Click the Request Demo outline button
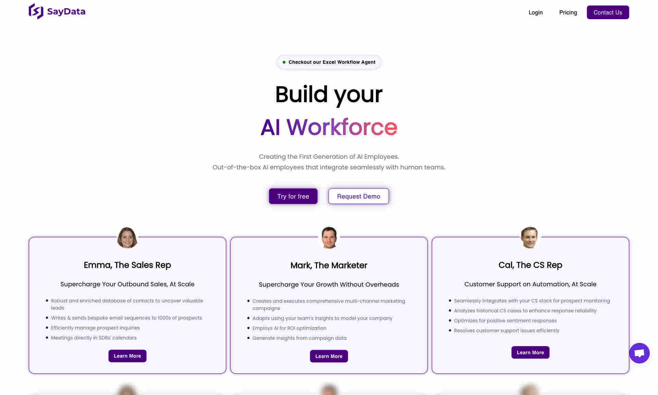Viewport: 658px width, 395px height. pos(358,196)
